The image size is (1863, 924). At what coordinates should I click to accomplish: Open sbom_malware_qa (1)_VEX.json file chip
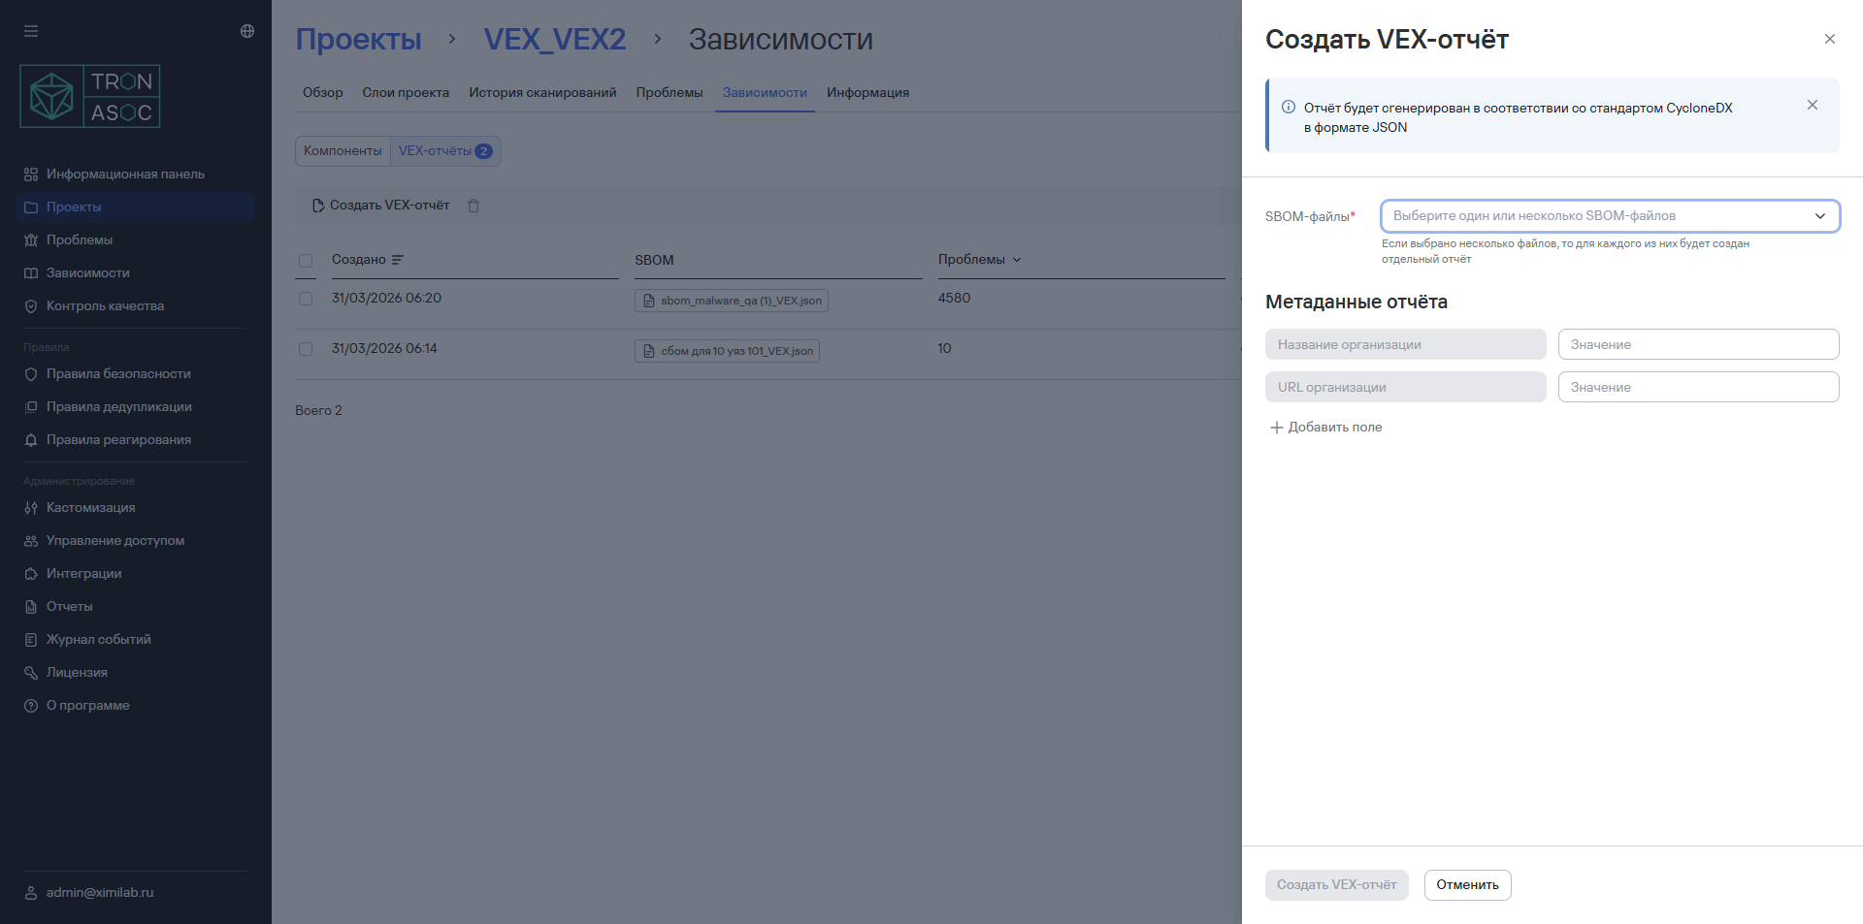point(732,301)
